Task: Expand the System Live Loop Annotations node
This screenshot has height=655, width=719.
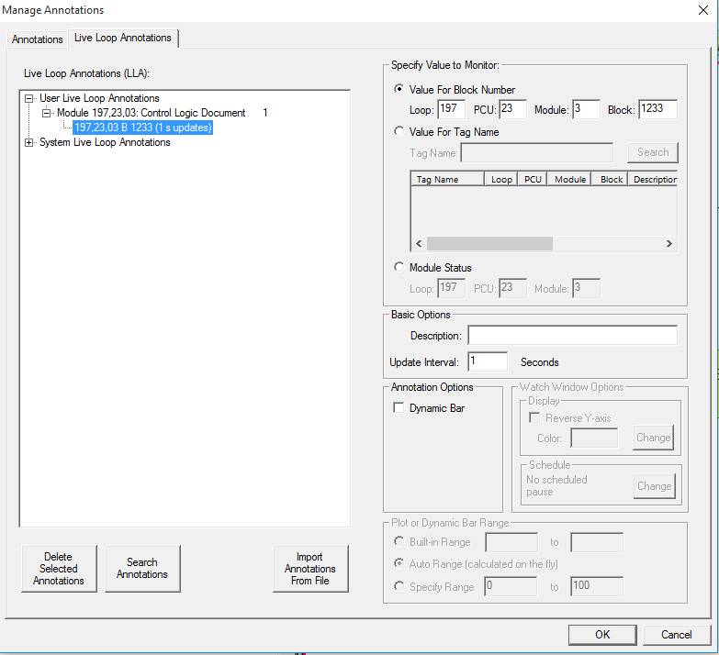Action: (x=29, y=142)
